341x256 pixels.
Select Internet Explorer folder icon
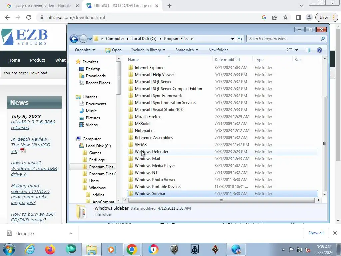pyautogui.click(x=131, y=67)
